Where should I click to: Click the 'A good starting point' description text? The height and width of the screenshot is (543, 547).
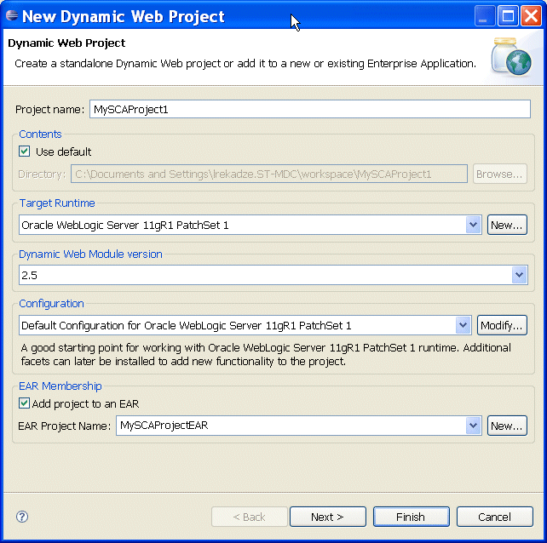pyautogui.click(x=266, y=354)
